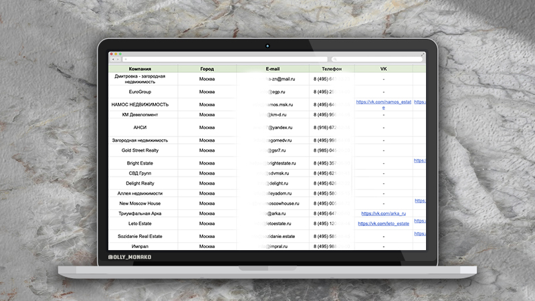Viewport: 535px width, 301px height.
Task: Select the email cell ending '@km-d.ru'
Action: click(x=273, y=114)
